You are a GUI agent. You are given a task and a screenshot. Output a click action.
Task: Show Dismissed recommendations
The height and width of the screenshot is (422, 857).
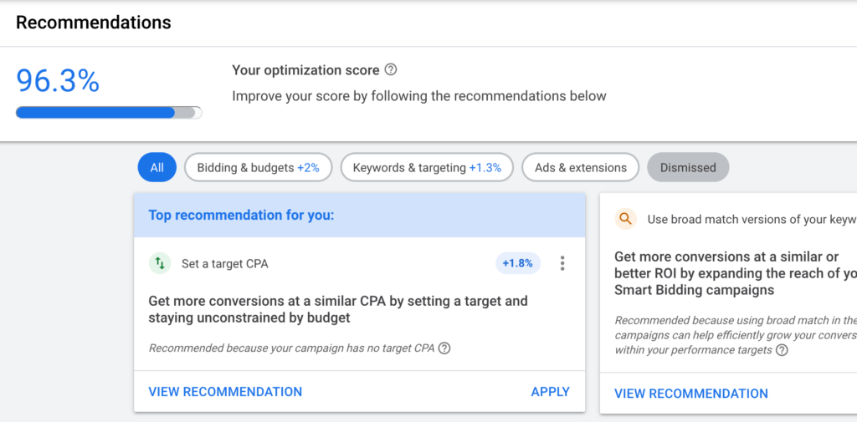coord(688,167)
